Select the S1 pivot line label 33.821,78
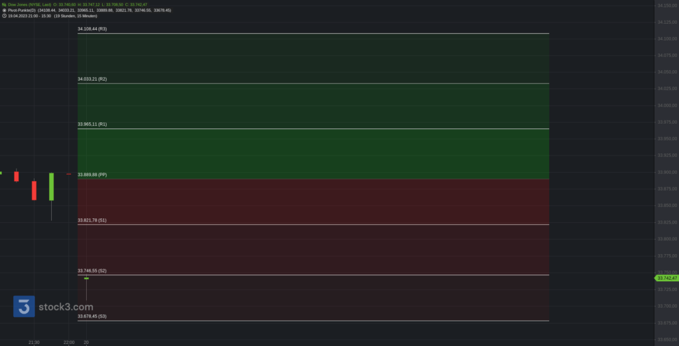The height and width of the screenshot is (346, 679). (x=92, y=220)
